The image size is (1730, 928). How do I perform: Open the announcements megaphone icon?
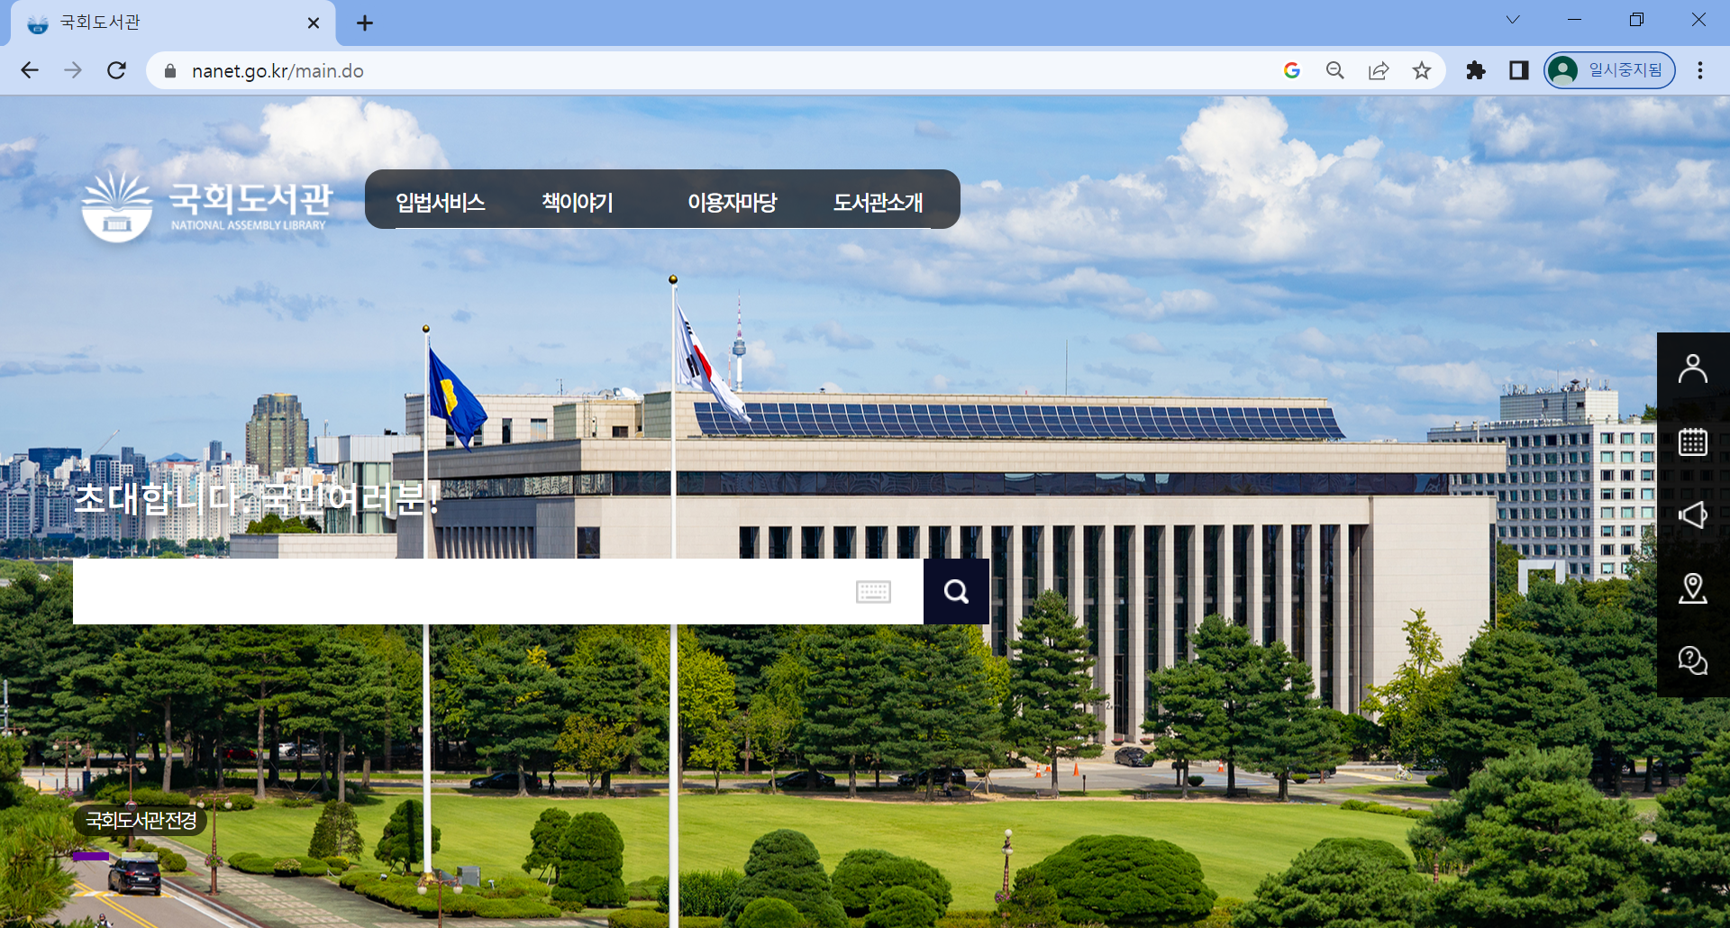pos(1693,514)
